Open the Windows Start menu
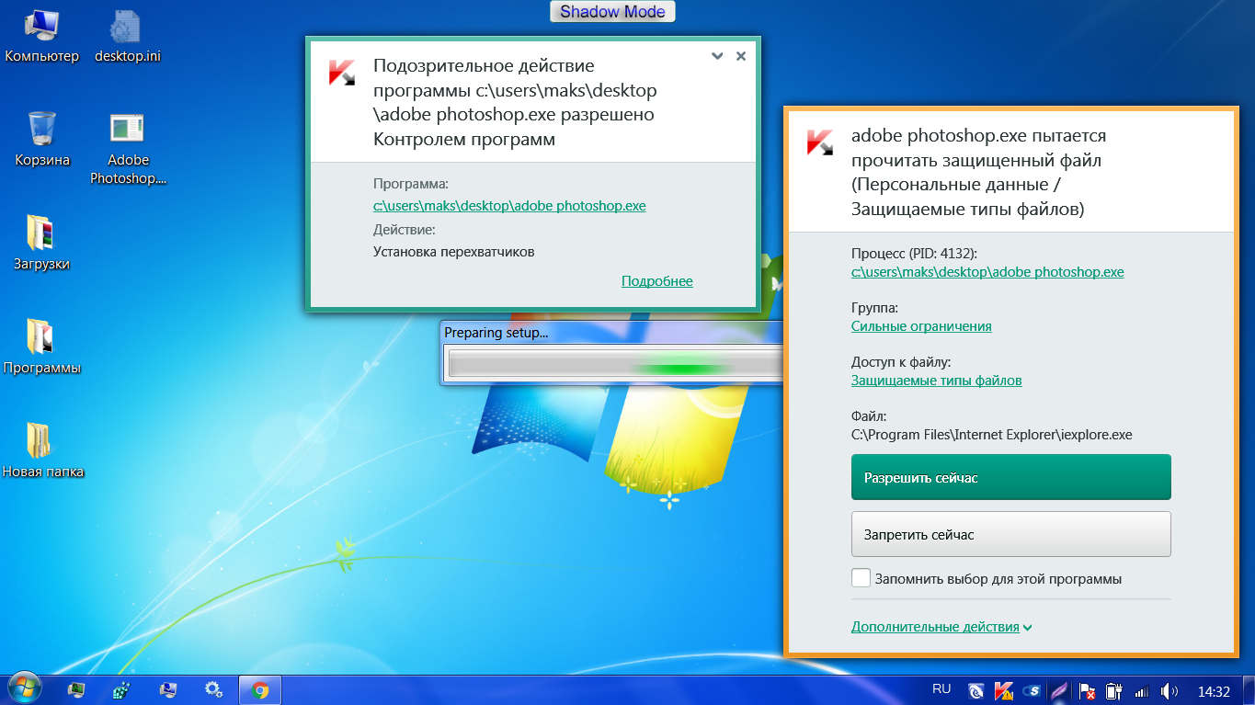Image resolution: width=1255 pixels, height=705 pixels. (x=24, y=689)
